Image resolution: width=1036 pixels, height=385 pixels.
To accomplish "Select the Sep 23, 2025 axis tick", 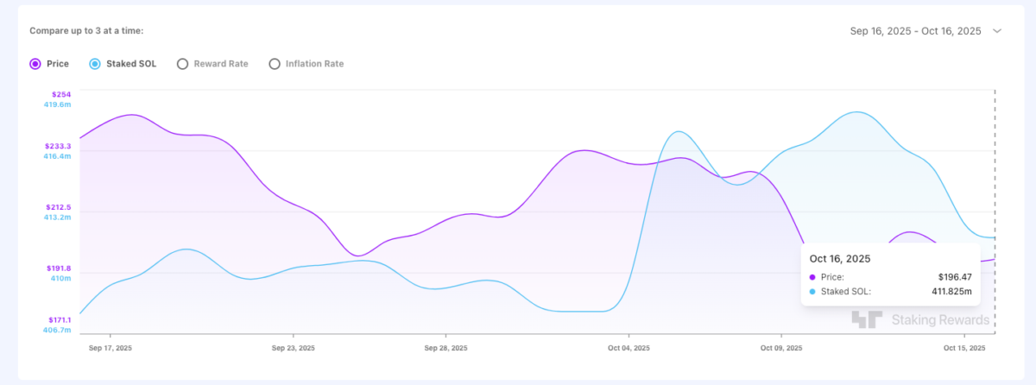I will (294, 348).
